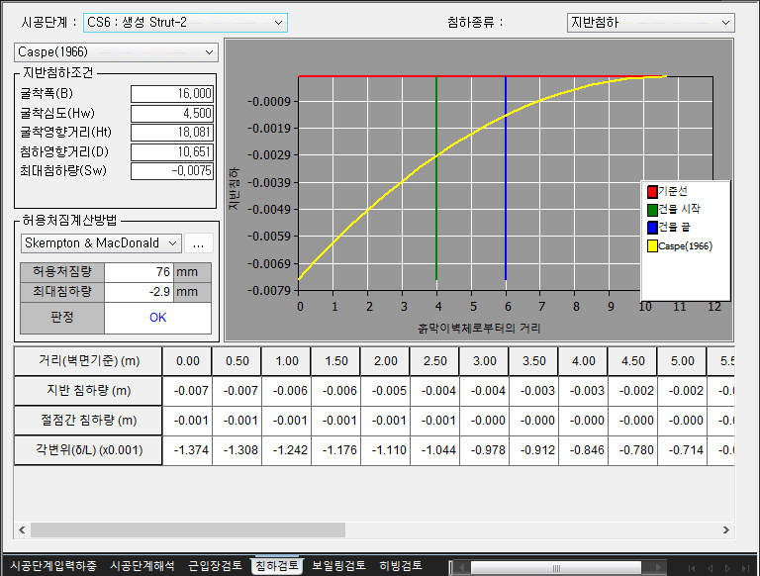Click the red 기준선 legend swatch
Viewport: 760px width, 576px height.
tap(652, 191)
